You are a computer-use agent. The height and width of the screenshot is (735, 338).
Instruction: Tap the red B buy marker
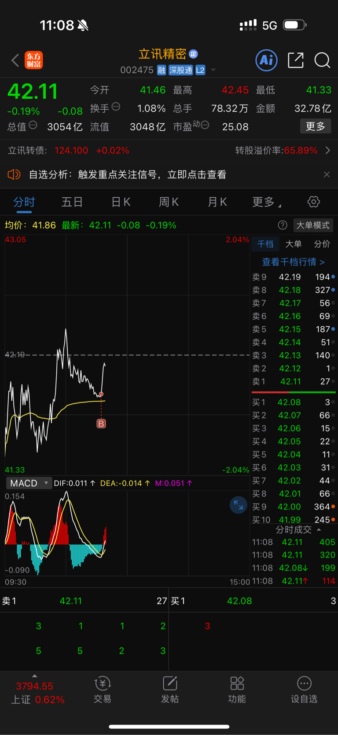[101, 424]
